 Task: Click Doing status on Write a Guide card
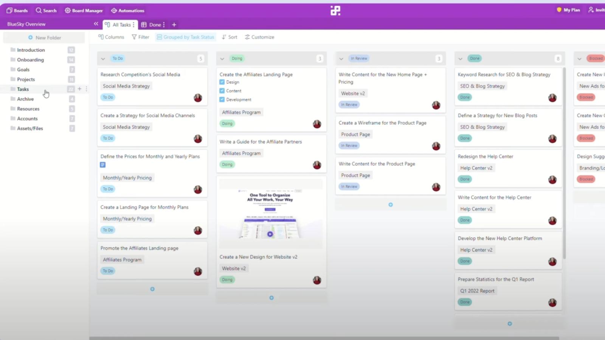coord(227,164)
